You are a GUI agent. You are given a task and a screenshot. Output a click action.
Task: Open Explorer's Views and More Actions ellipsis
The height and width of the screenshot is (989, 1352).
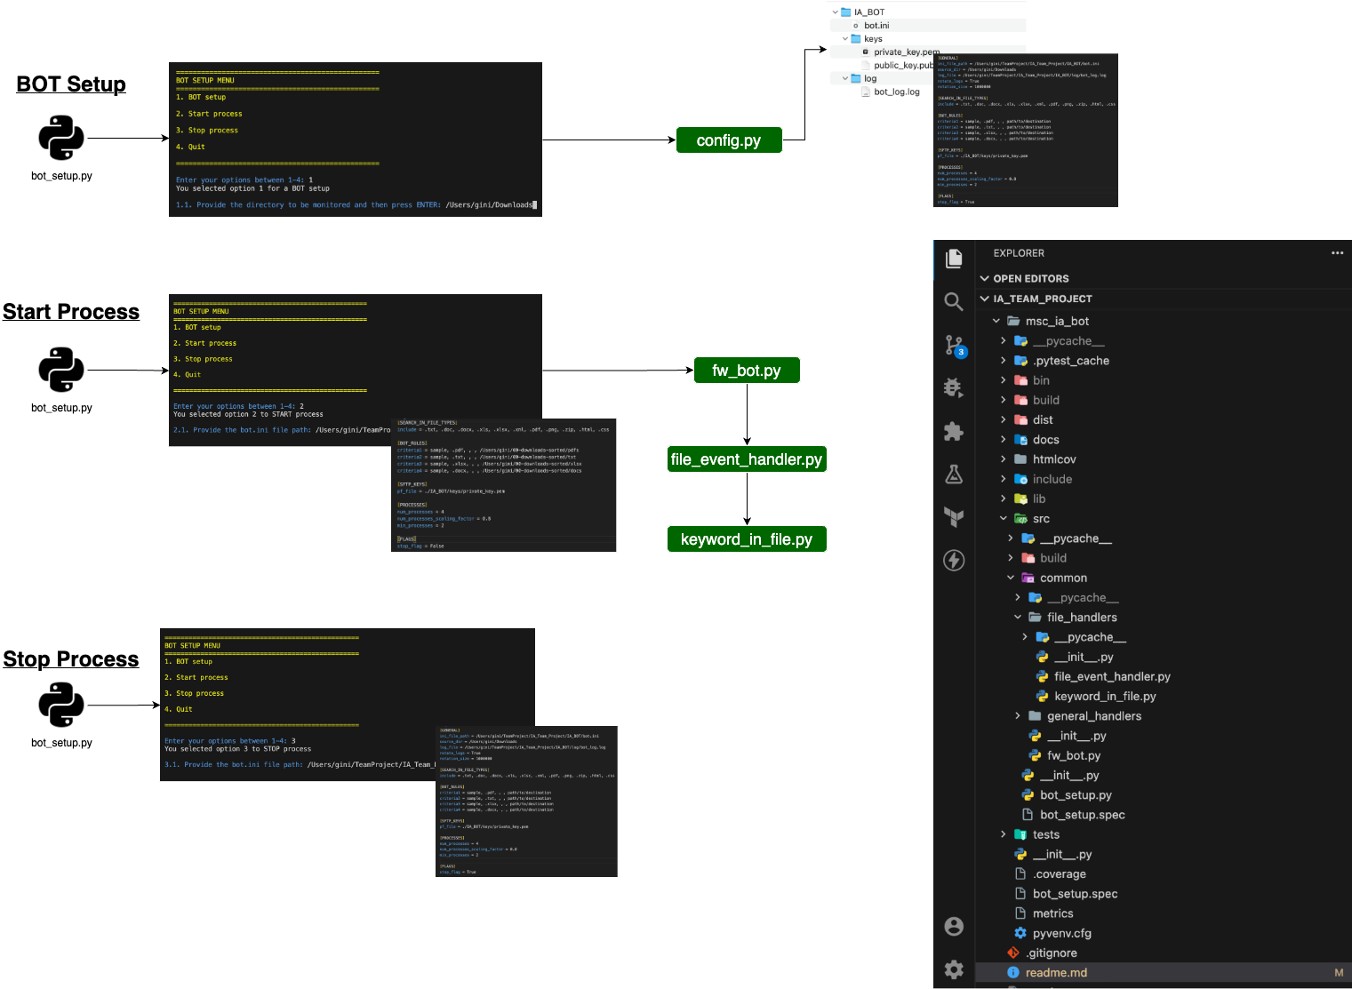coord(1337,253)
